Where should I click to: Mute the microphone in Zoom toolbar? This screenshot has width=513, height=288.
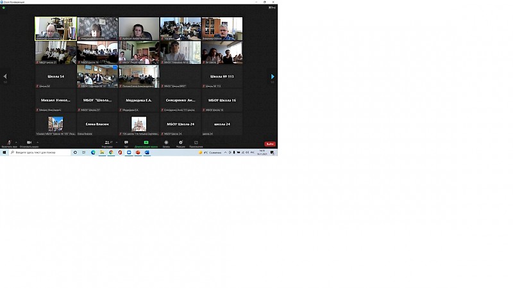click(8, 143)
